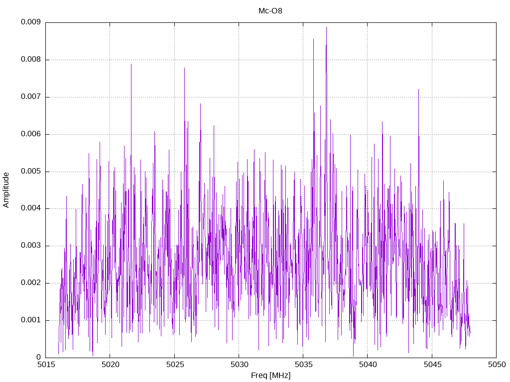Image resolution: width=510 pixels, height=382 pixels.
Task: Click the 5025 x-axis tick label
Action: [x=175, y=365]
